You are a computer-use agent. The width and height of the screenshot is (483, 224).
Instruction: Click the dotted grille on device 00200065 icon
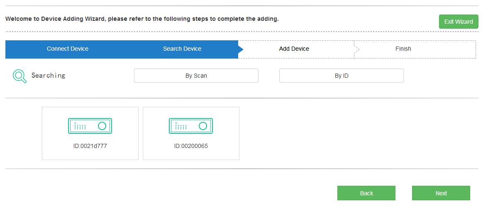[181, 126]
